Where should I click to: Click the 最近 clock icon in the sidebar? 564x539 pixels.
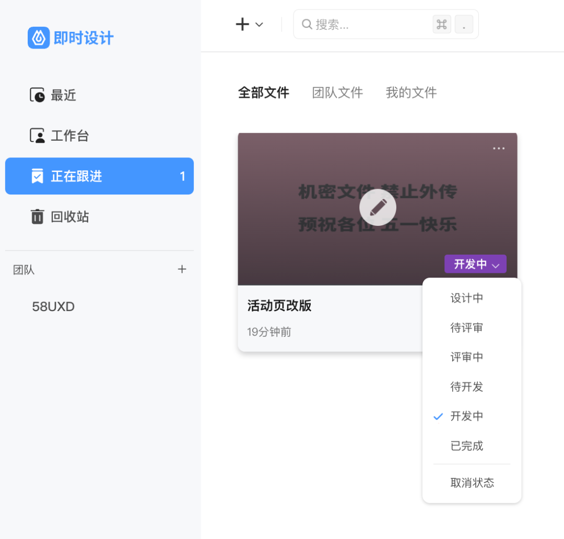coord(37,95)
